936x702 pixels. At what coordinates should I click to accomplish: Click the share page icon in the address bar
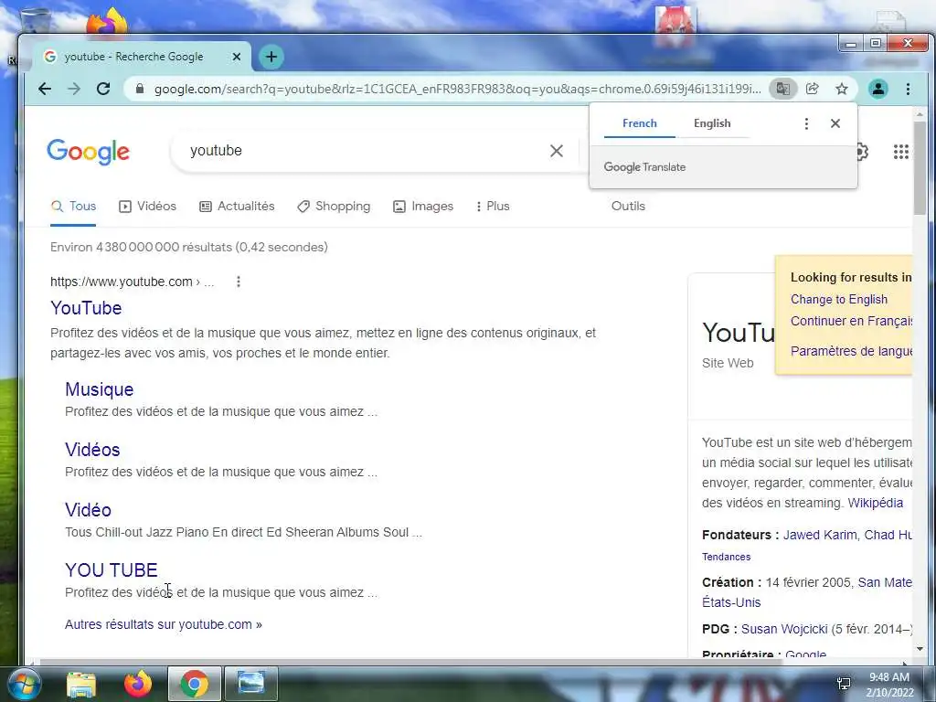812,89
